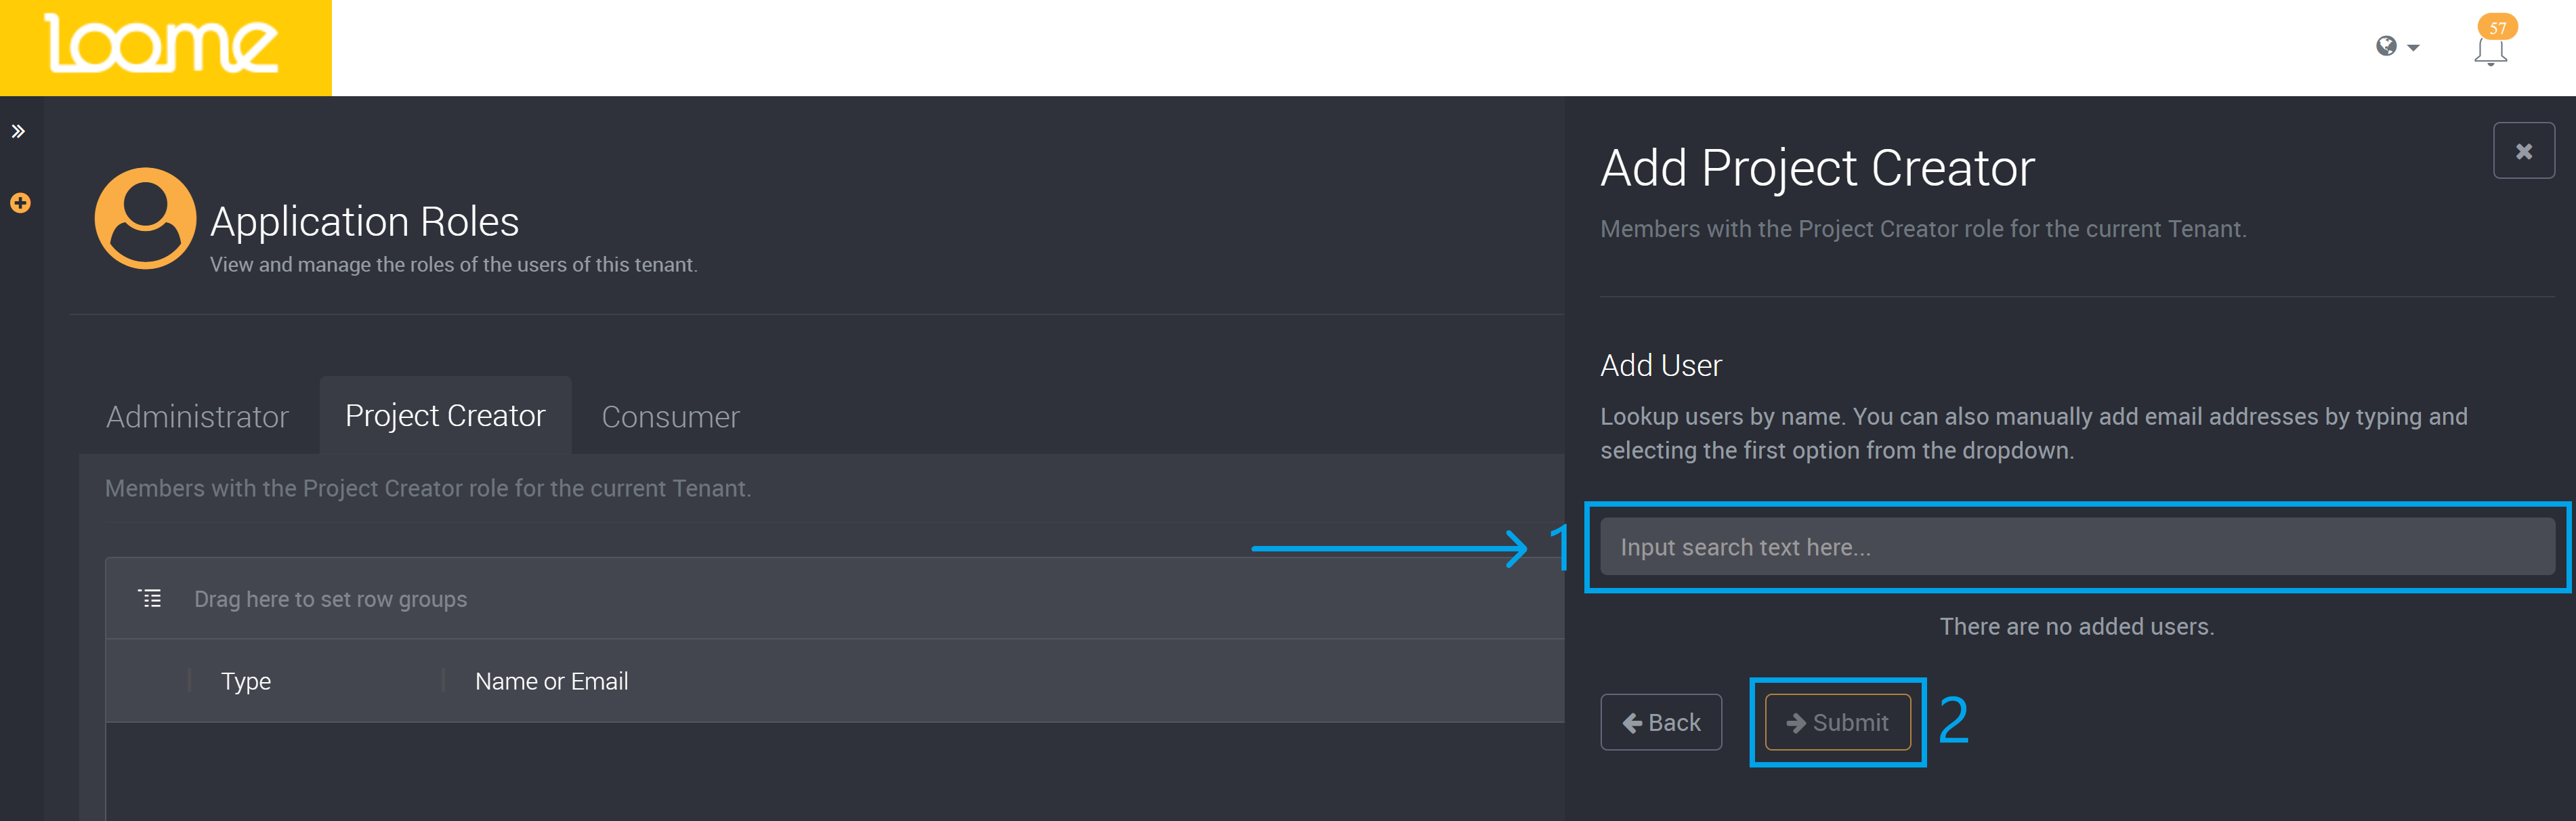2576x821 pixels.
Task: Switch to the Consumer tab
Action: coord(670,416)
